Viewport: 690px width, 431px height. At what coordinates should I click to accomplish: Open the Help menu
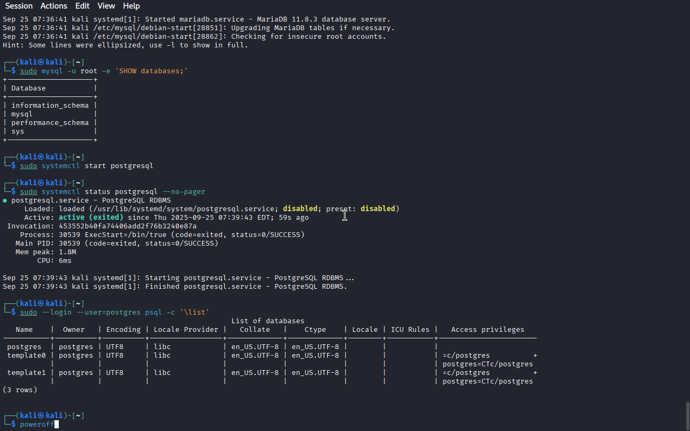click(131, 6)
